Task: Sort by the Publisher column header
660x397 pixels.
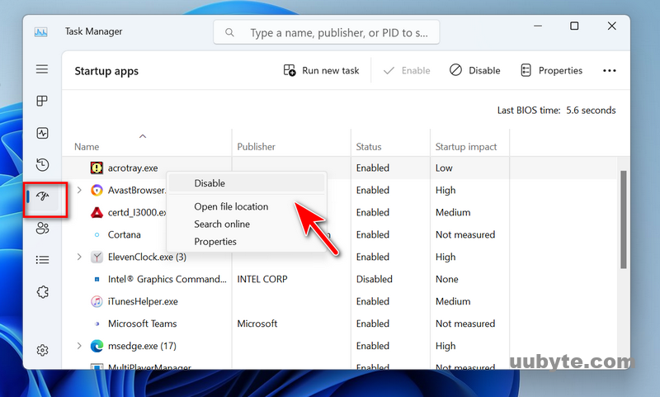Action: tap(256, 147)
